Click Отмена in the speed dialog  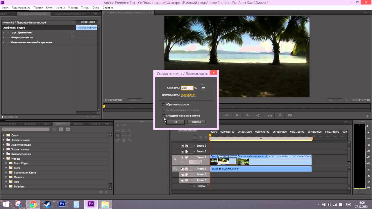tap(196, 122)
